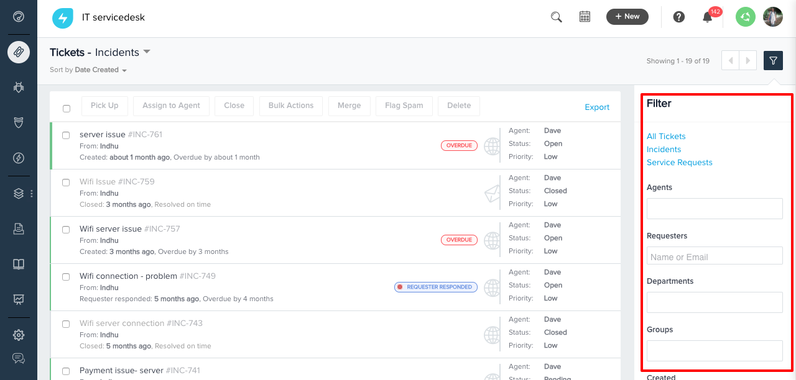
Task: Click the bug Problems icon in sidebar
Action: (x=19, y=88)
